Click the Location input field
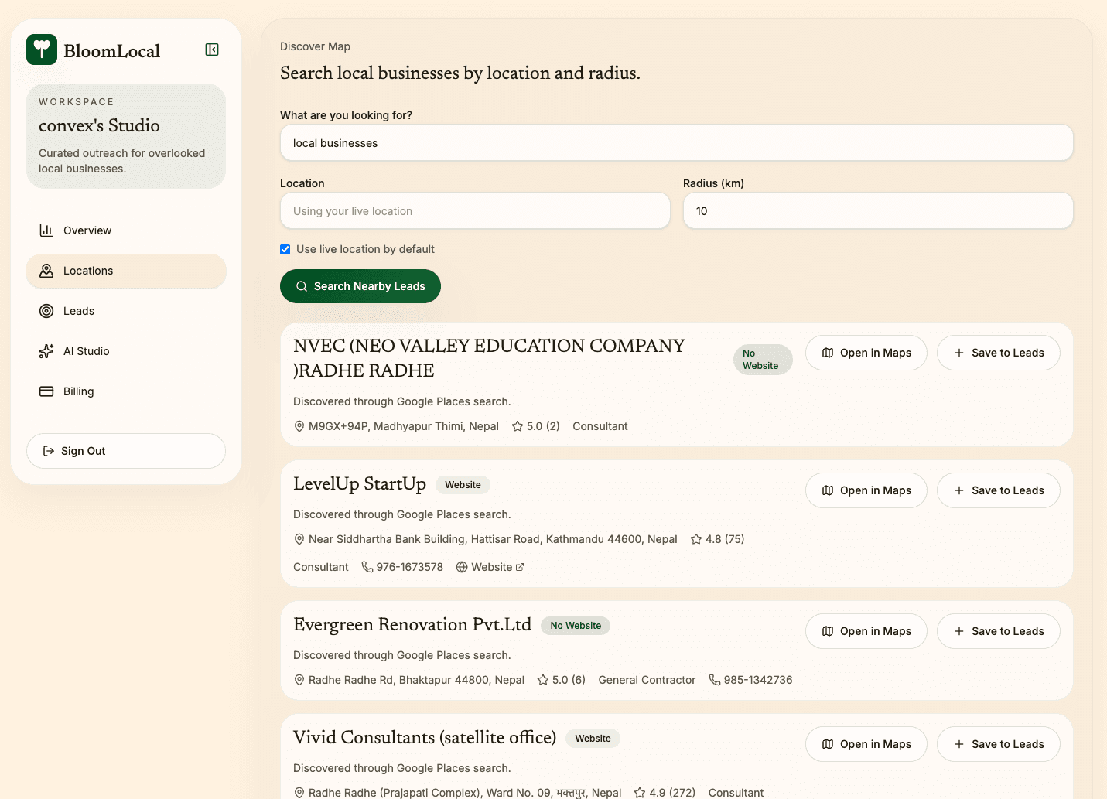Viewport: 1107px width, 799px height. coord(475,211)
